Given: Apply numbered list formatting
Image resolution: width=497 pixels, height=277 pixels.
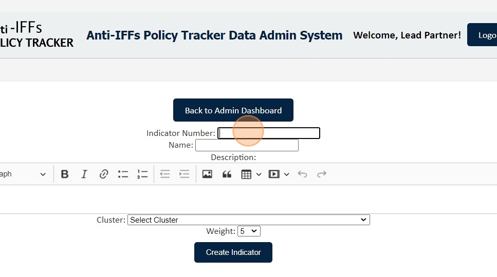Looking at the screenshot, I should point(142,174).
